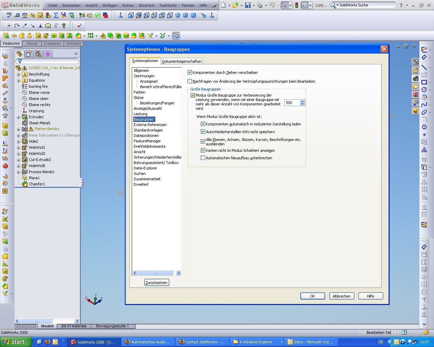Click the rebuild traffic light icon
The image size is (434, 347).
[x=297, y=5]
